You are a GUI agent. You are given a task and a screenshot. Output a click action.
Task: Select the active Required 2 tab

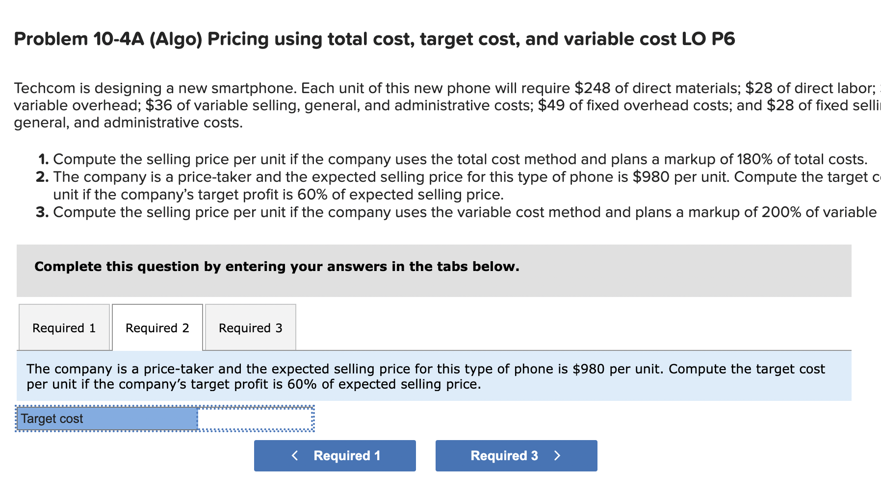click(x=157, y=327)
